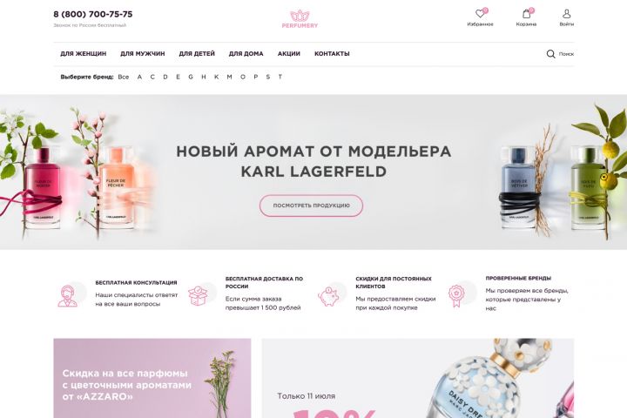Click the free consultation headset icon
Image resolution: width=627 pixels, height=418 pixels.
69,295
